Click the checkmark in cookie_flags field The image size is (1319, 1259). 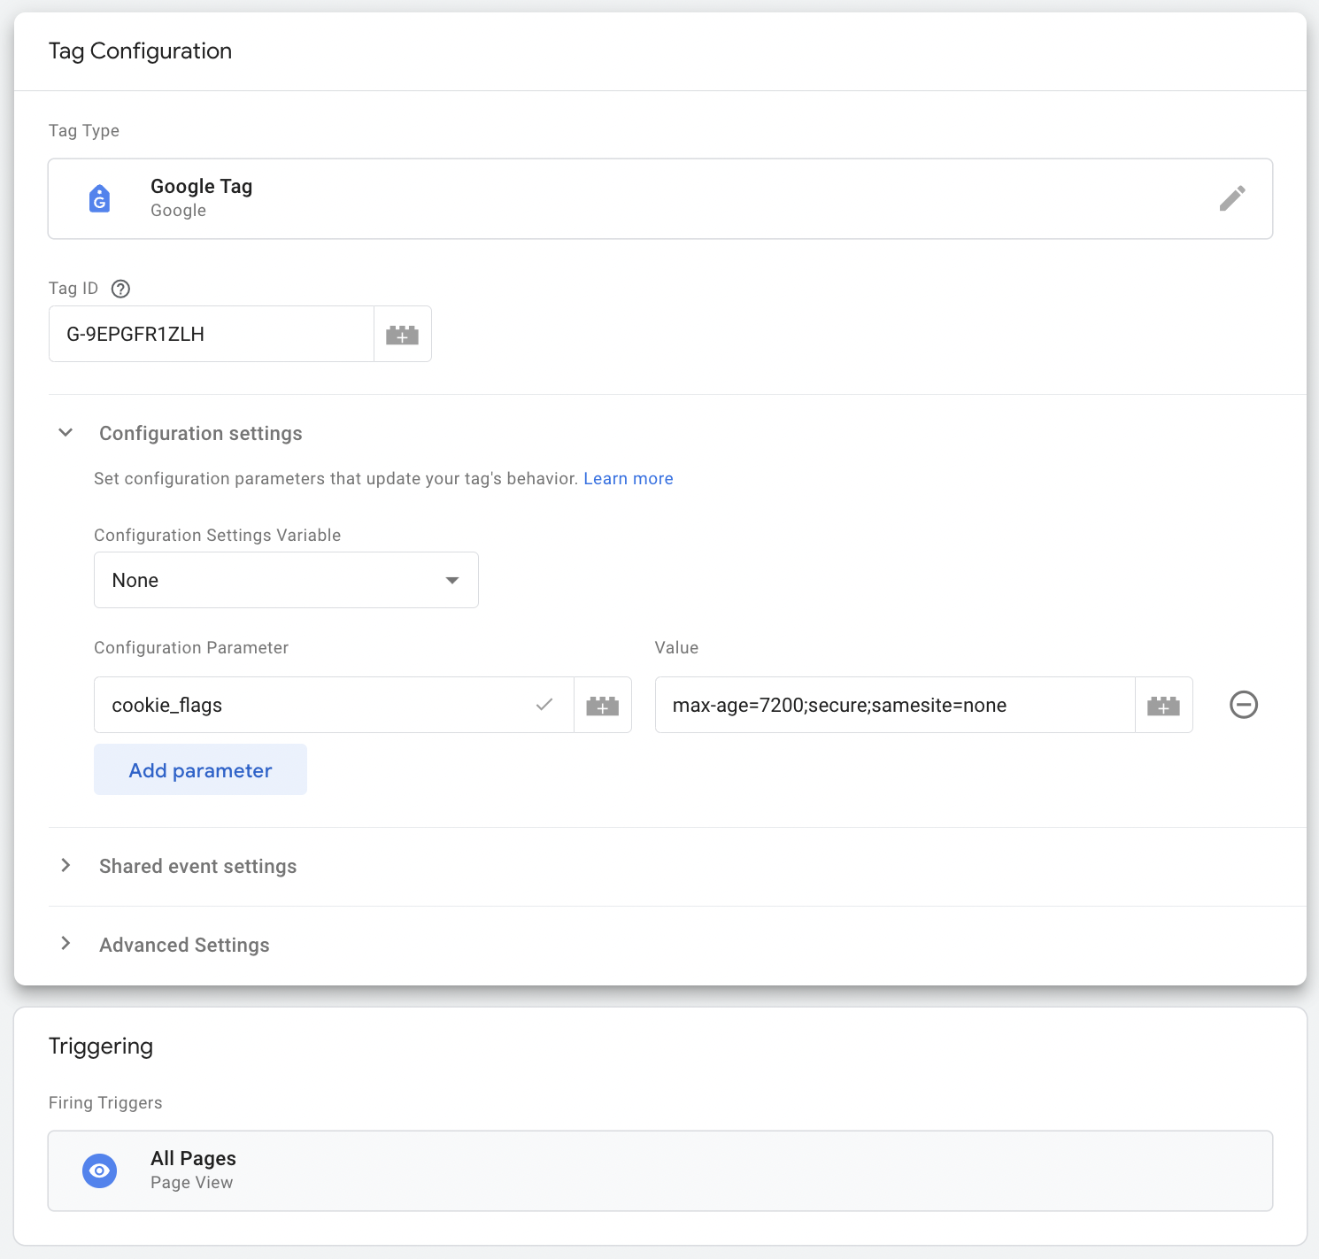click(544, 705)
